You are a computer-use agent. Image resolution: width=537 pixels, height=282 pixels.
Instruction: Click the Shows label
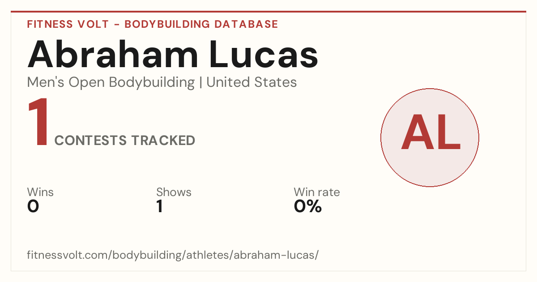click(174, 192)
